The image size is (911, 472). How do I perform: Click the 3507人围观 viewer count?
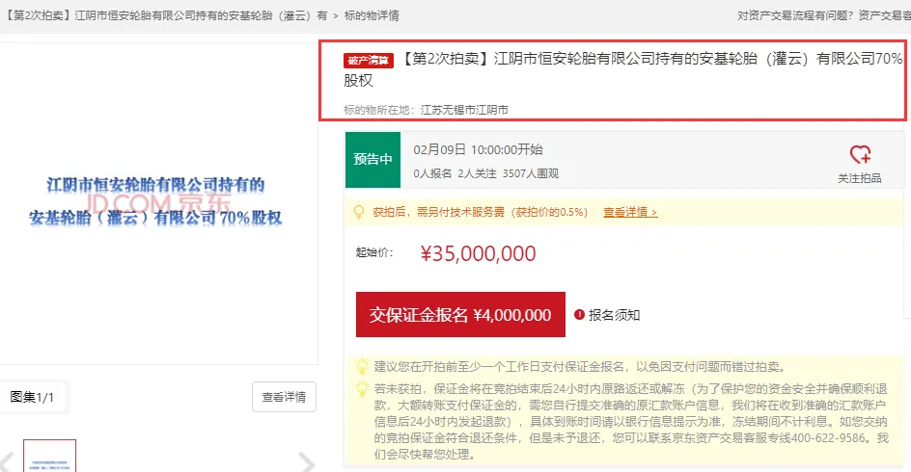coord(531,173)
